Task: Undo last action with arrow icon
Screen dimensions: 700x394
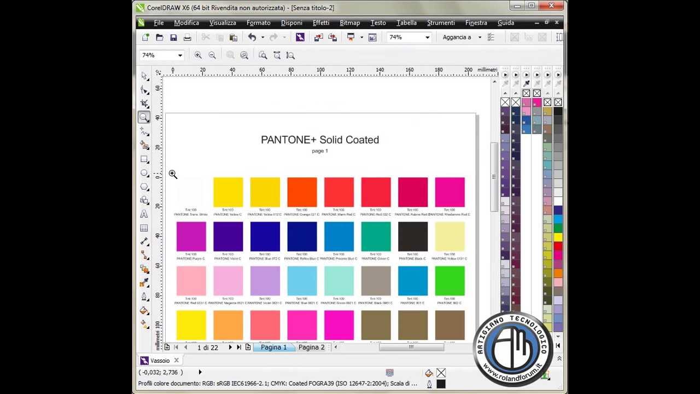Action: [x=252, y=37]
